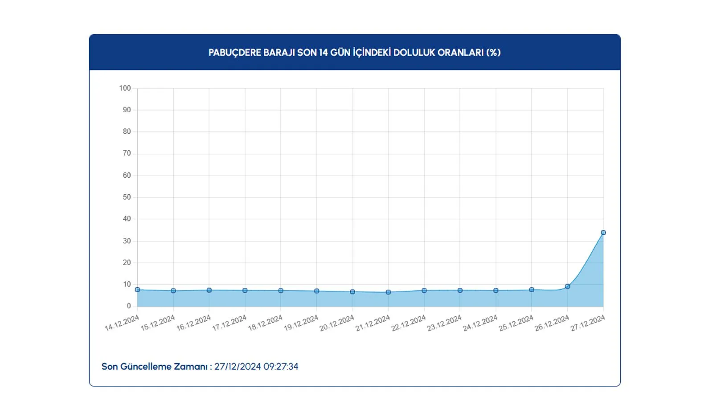This screenshot has width=713, height=401.
Task: Click the 'Son Güncelleme Zamanı' label
Action: point(155,367)
